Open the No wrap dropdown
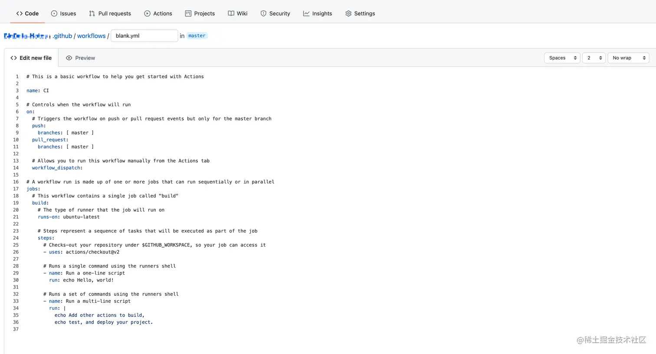The image size is (656, 354). pyautogui.click(x=629, y=58)
